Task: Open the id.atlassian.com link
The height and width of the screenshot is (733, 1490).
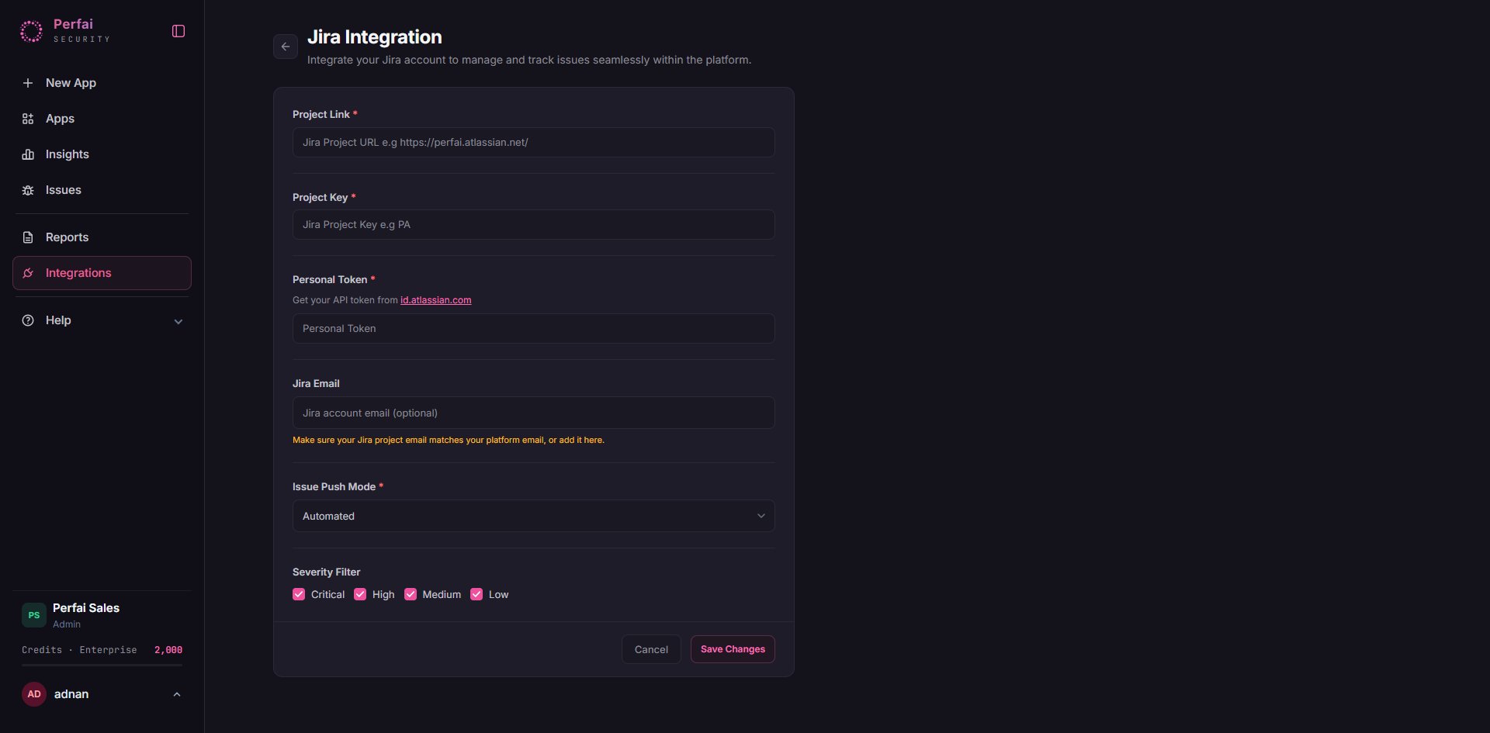Action: (436, 300)
